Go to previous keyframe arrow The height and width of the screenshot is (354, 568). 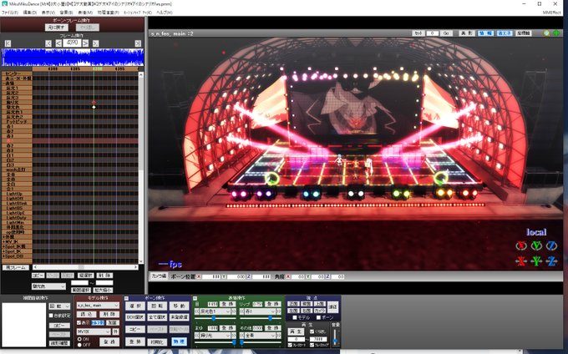pos(48,43)
